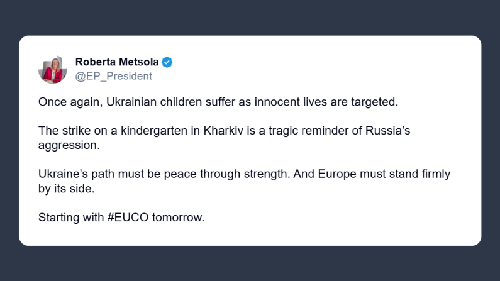Click the text "by its side."
500x281 pixels.
pos(65,189)
